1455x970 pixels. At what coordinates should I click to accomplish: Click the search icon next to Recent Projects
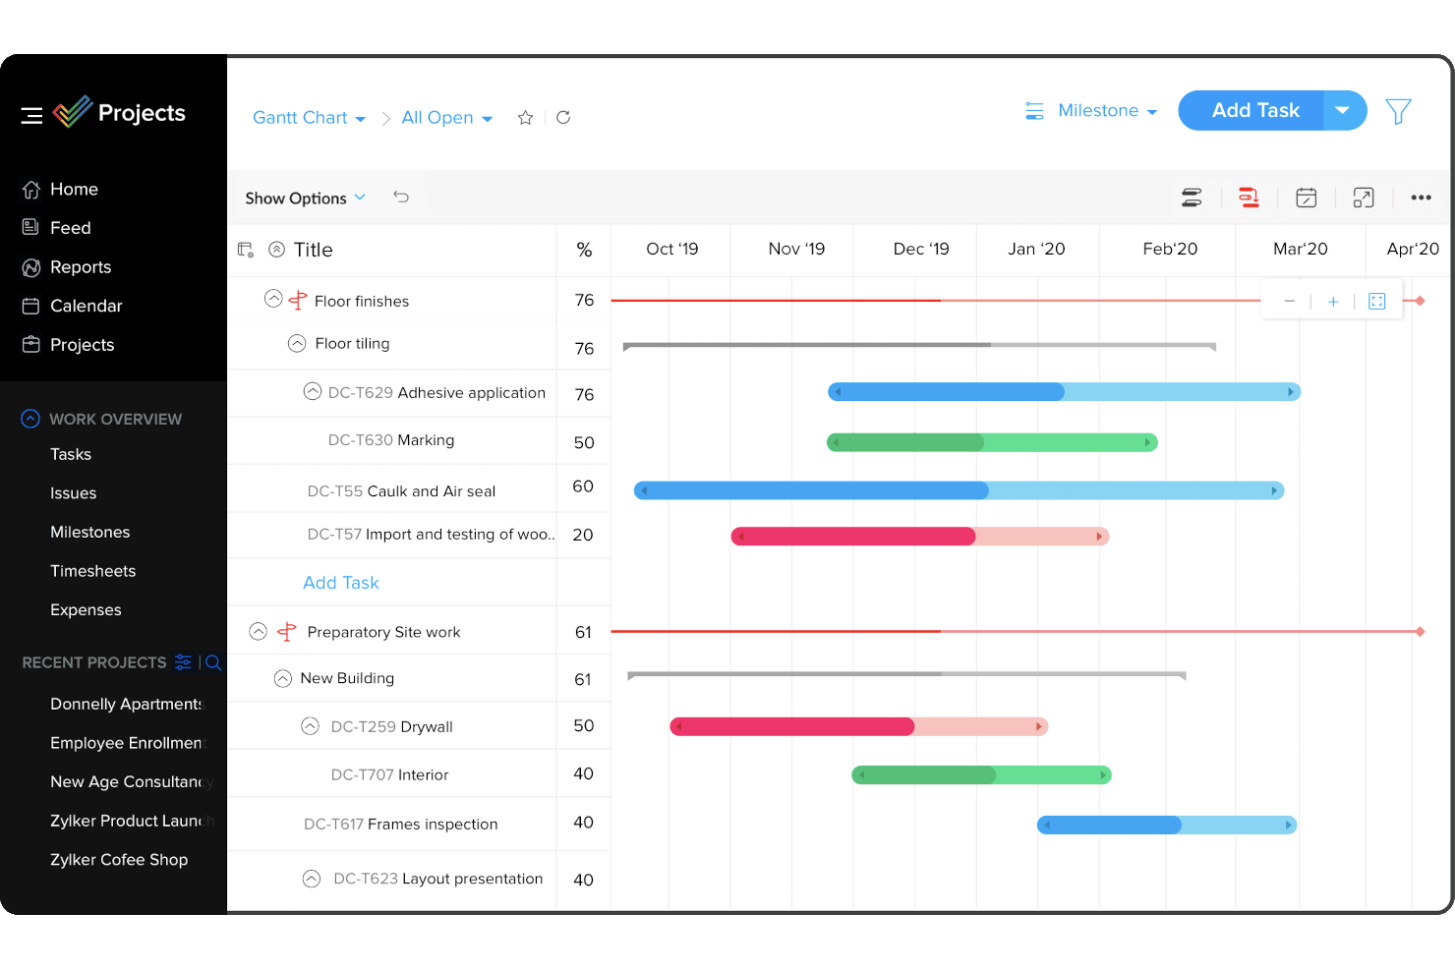212,662
